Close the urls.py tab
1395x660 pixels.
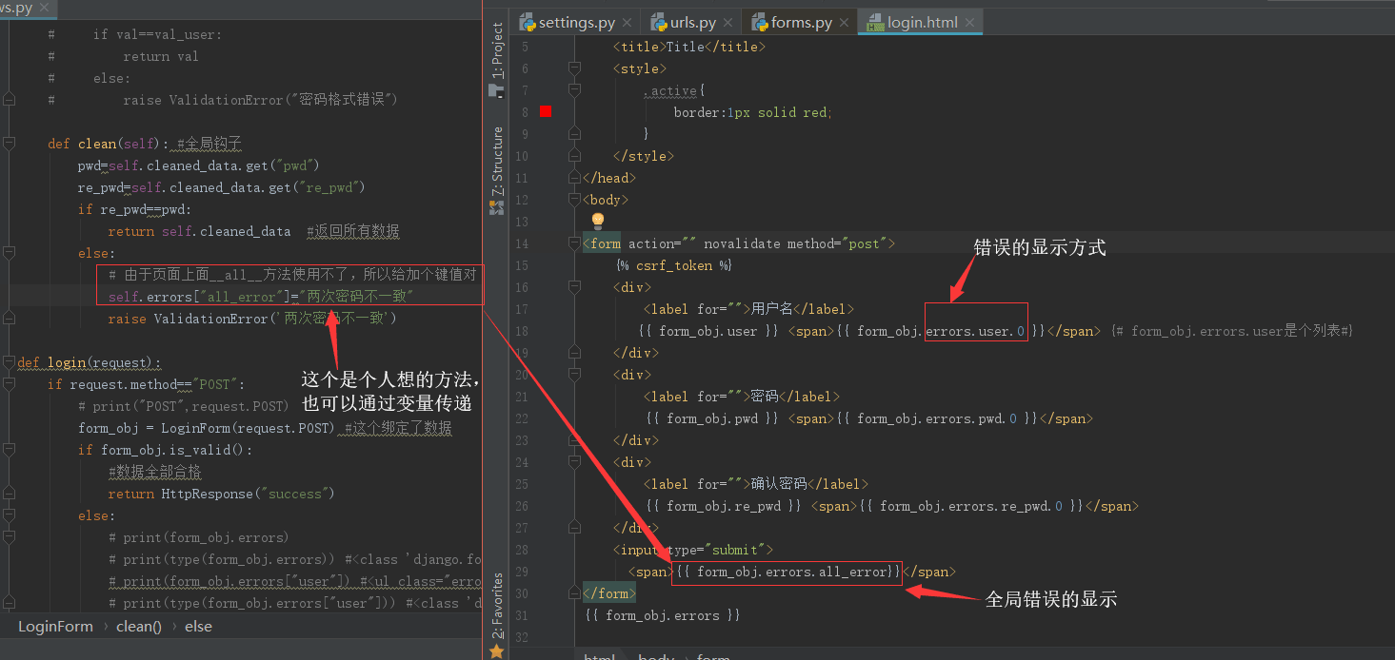729,22
